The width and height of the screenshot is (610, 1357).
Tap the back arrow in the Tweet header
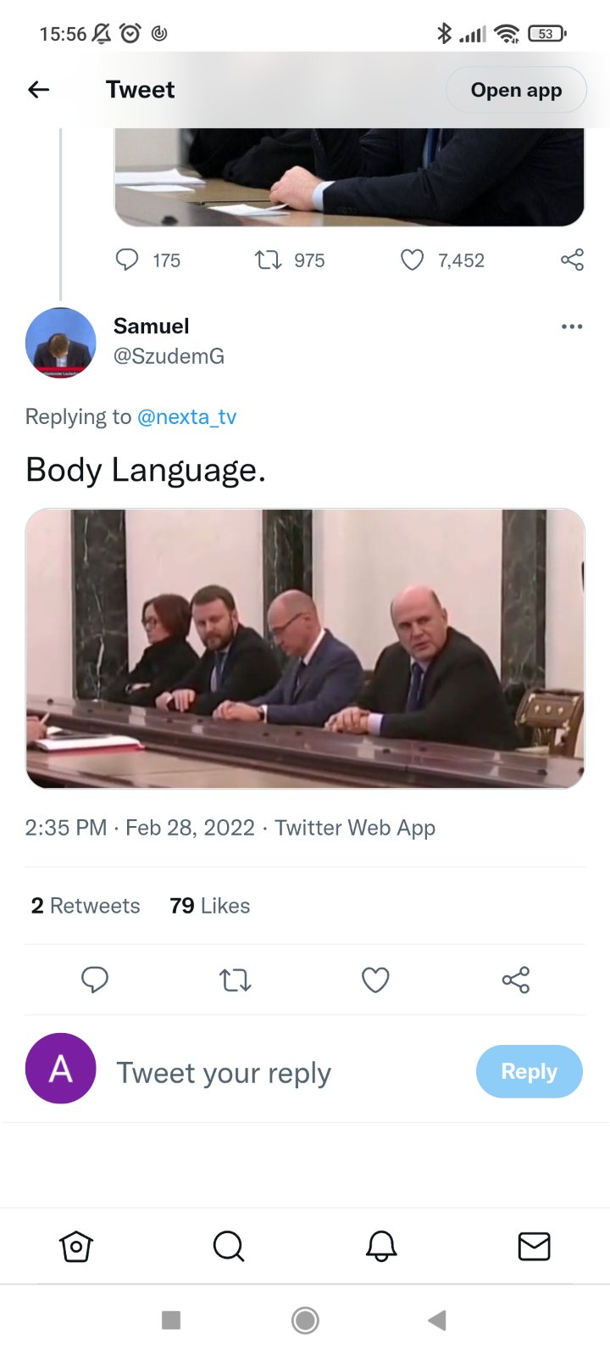click(x=39, y=90)
